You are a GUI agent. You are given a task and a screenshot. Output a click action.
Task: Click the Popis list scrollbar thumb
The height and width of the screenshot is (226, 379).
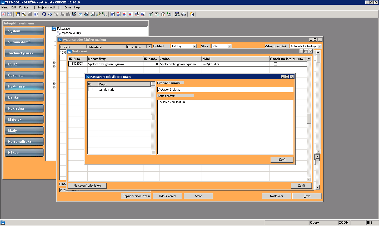tap(153, 117)
